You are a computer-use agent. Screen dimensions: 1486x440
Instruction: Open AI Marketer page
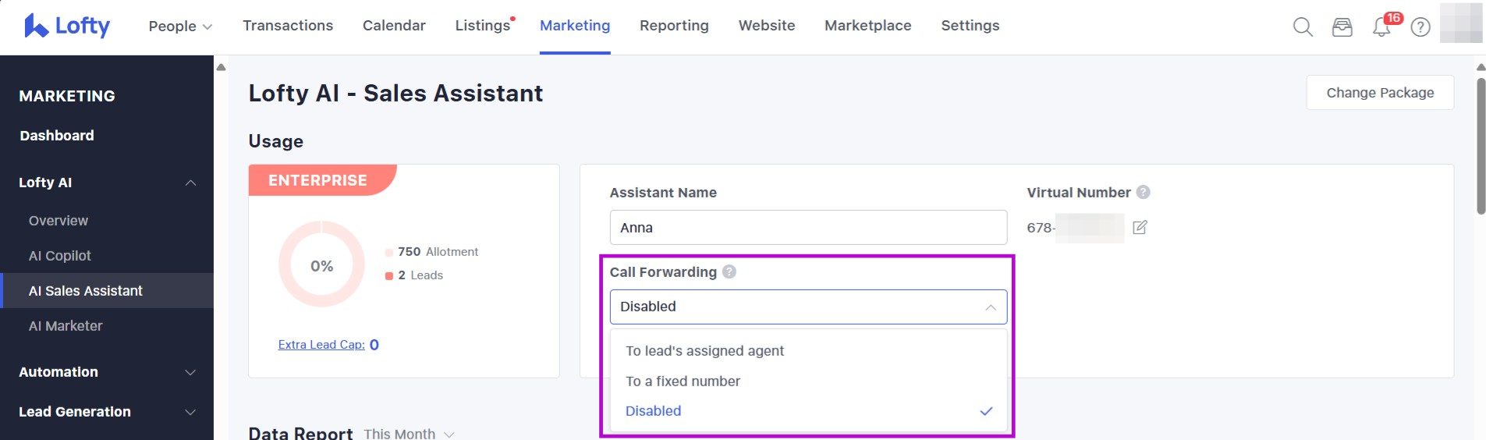(66, 326)
